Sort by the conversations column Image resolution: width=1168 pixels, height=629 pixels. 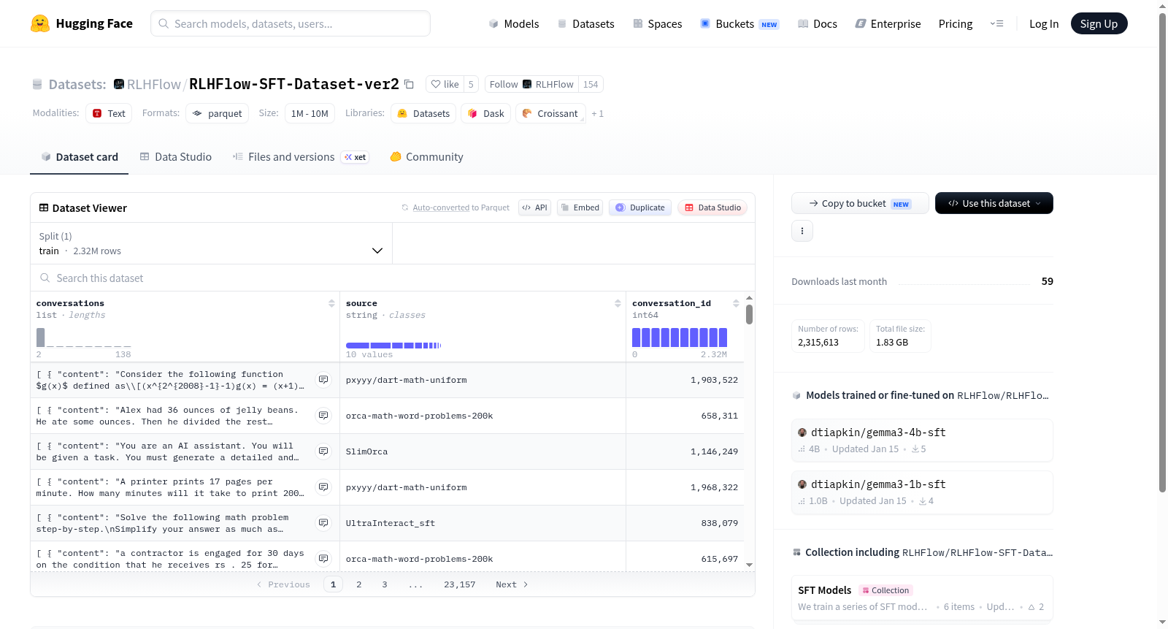click(x=331, y=303)
